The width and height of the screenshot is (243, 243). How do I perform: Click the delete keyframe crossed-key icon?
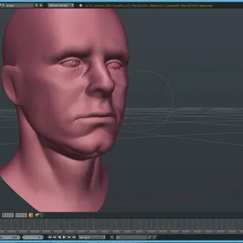click(x=154, y=237)
